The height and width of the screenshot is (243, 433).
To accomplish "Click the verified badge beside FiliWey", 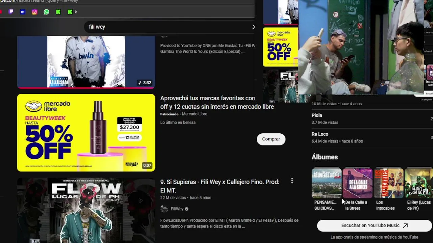I will click(x=187, y=209).
